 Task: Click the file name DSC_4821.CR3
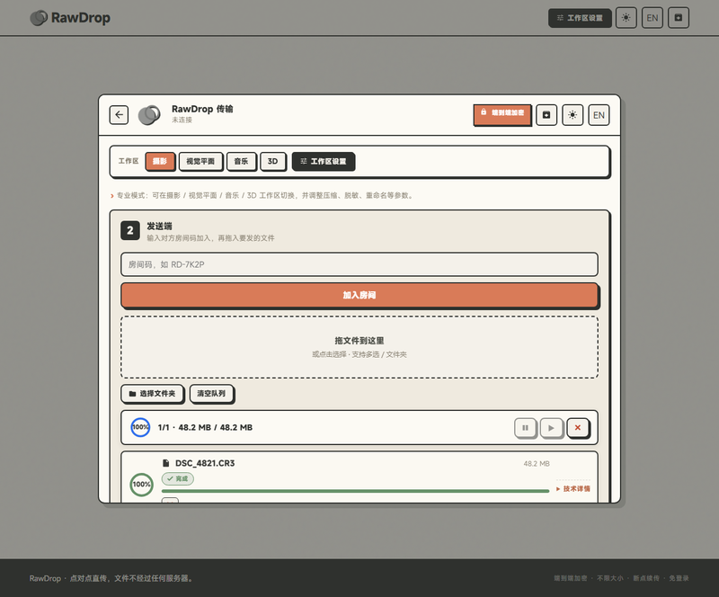[205, 463]
